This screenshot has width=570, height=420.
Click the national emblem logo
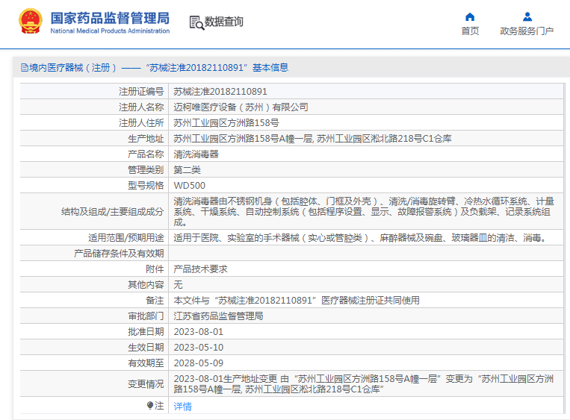[31, 22]
